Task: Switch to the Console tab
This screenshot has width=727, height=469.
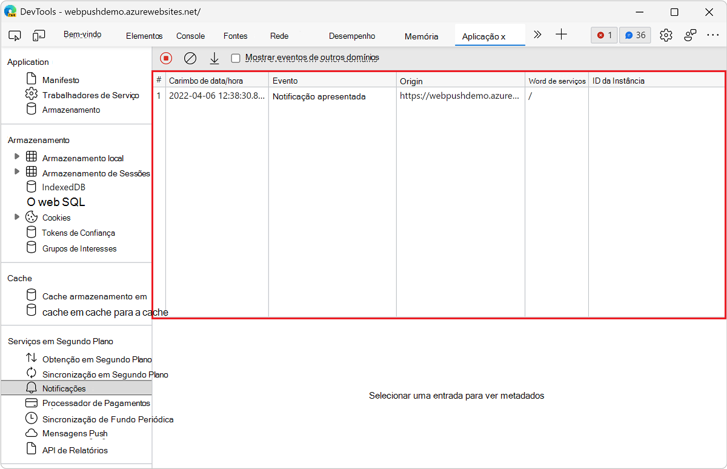Action: tap(190, 35)
